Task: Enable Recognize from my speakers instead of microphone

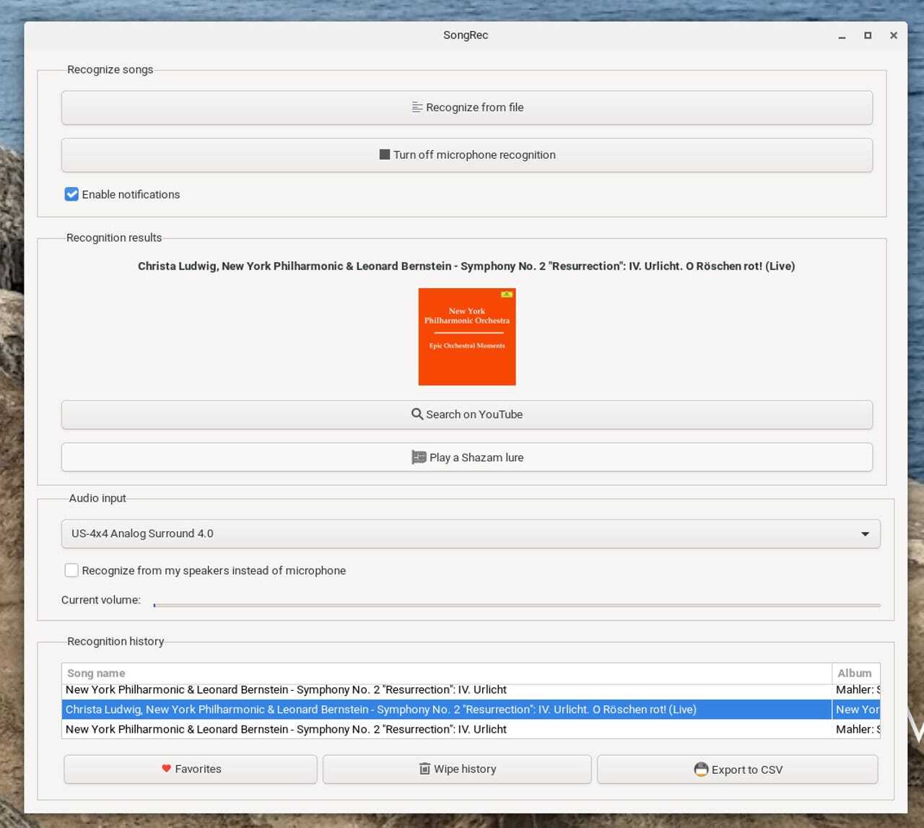Action: [71, 570]
